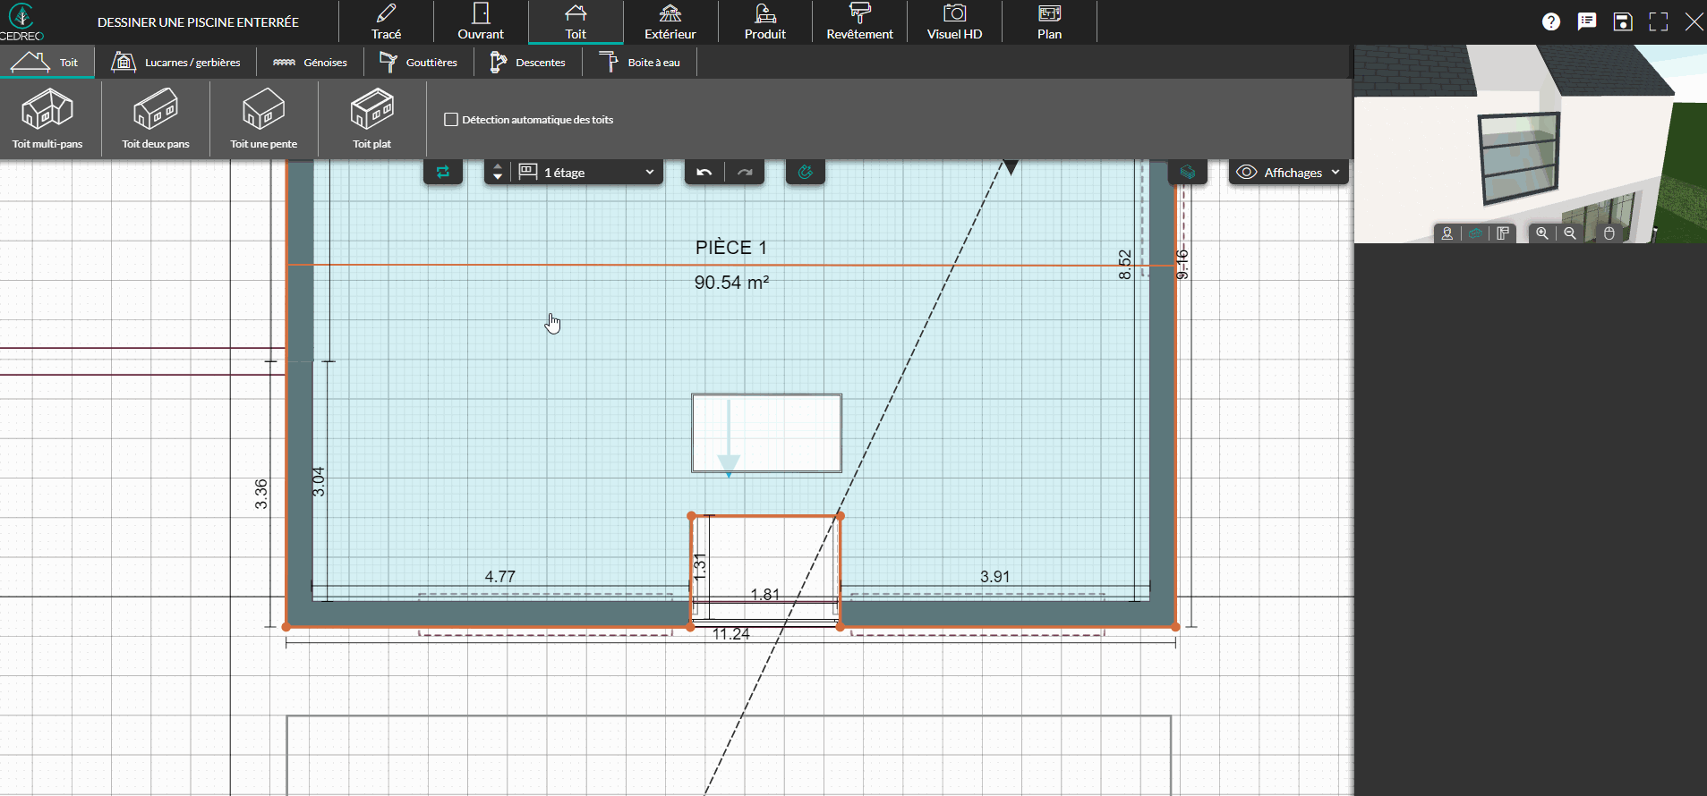Open the 1 étage floor dropdown

(x=588, y=173)
